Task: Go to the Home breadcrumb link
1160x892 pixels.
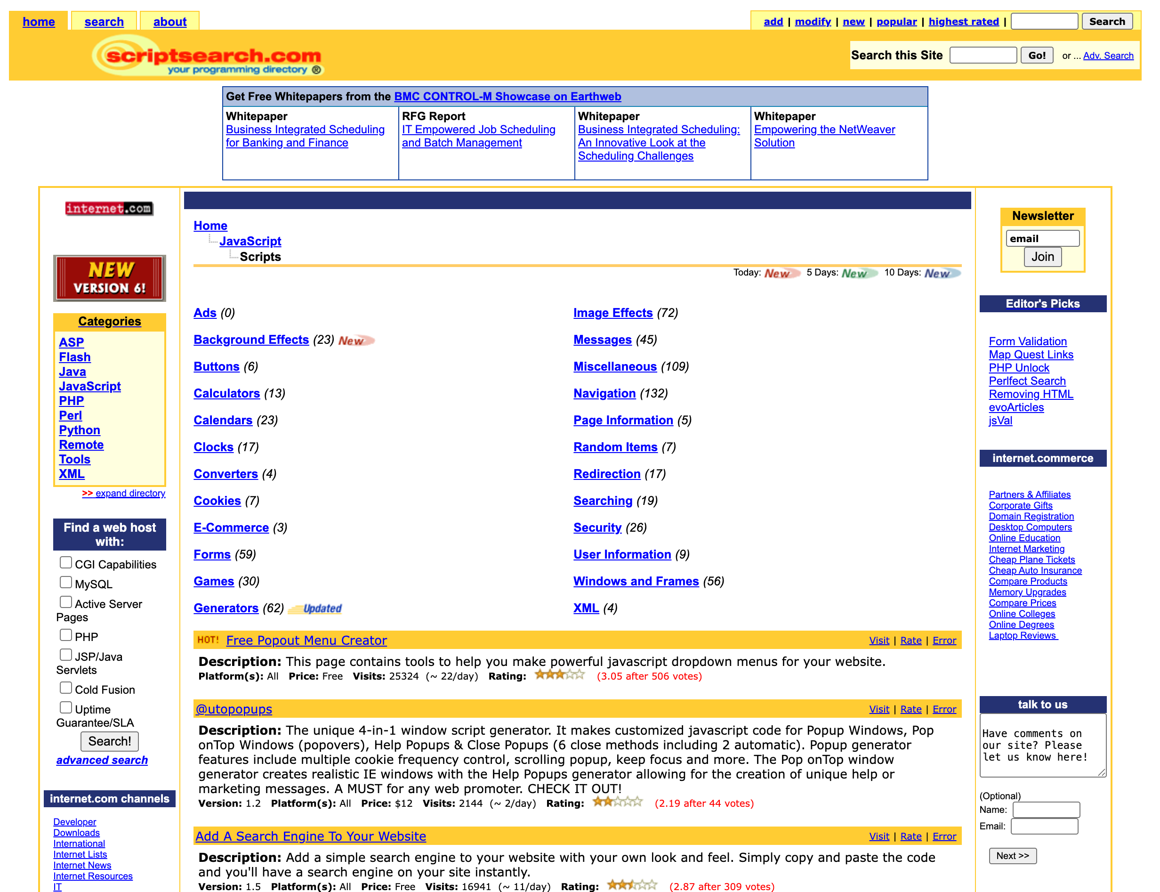Action: 210,226
